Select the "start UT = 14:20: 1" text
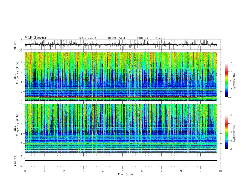Screen dimensions: 248x192 151,38
